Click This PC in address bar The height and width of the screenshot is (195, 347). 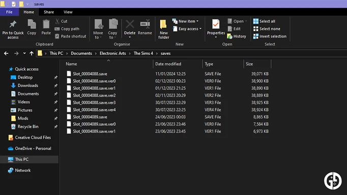(x=56, y=53)
